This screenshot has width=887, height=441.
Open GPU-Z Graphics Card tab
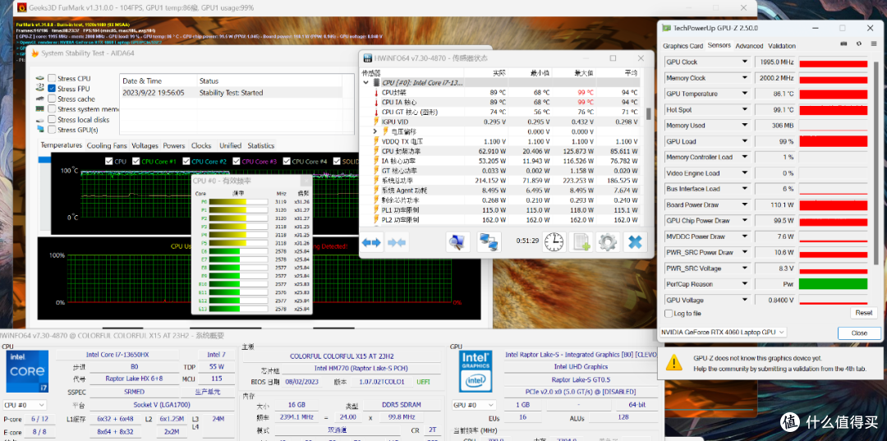pyautogui.click(x=682, y=46)
